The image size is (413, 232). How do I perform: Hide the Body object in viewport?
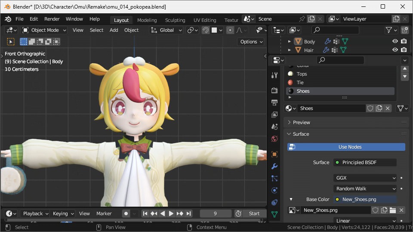[x=395, y=42]
